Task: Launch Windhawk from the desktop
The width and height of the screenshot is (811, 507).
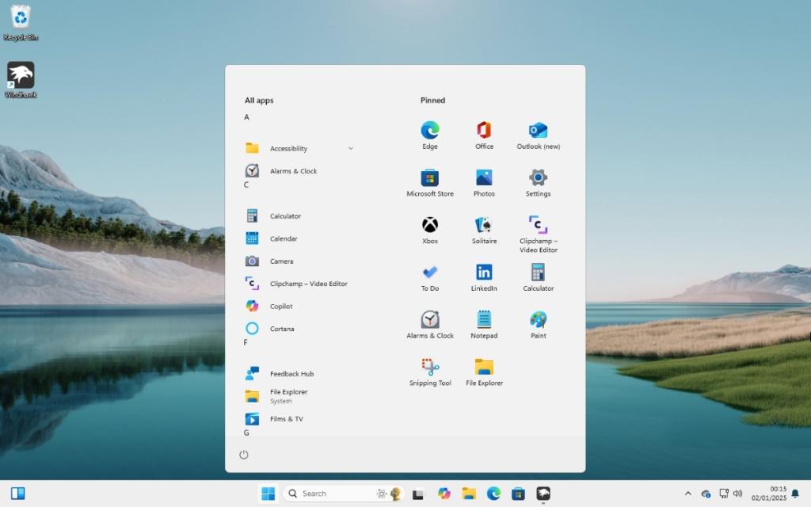Action: [21, 77]
